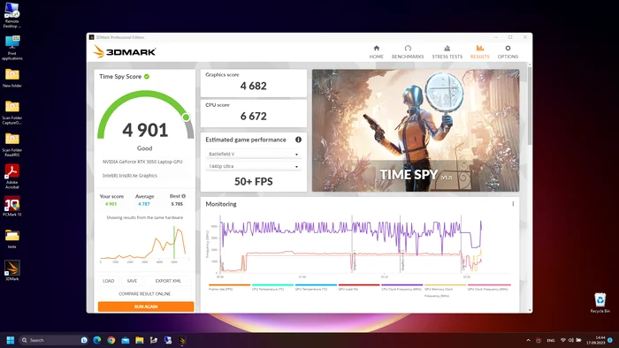Expand the Battlefield V game dropdown
The image size is (619, 348).
pyautogui.click(x=253, y=154)
